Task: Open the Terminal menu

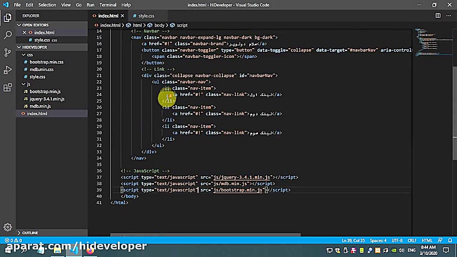Action: 108,5
